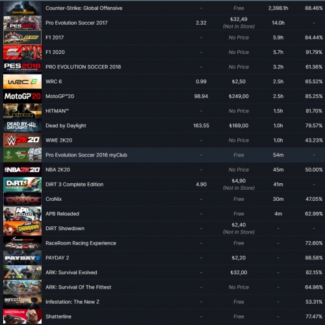Select the CroNix game thumbnail
The width and height of the screenshot is (325, 325).
tap(22, 199)
